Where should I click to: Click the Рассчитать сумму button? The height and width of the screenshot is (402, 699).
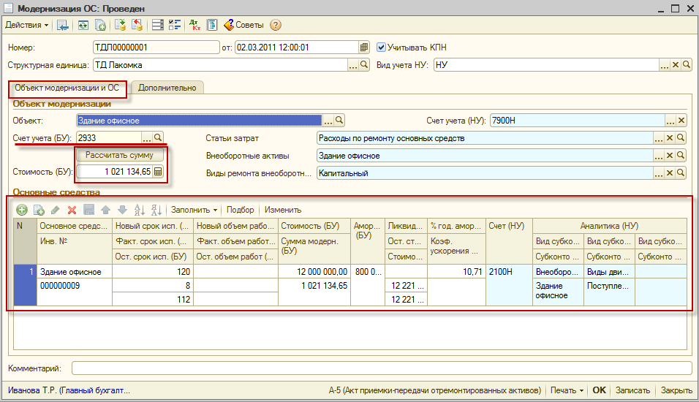click(119, 155)
